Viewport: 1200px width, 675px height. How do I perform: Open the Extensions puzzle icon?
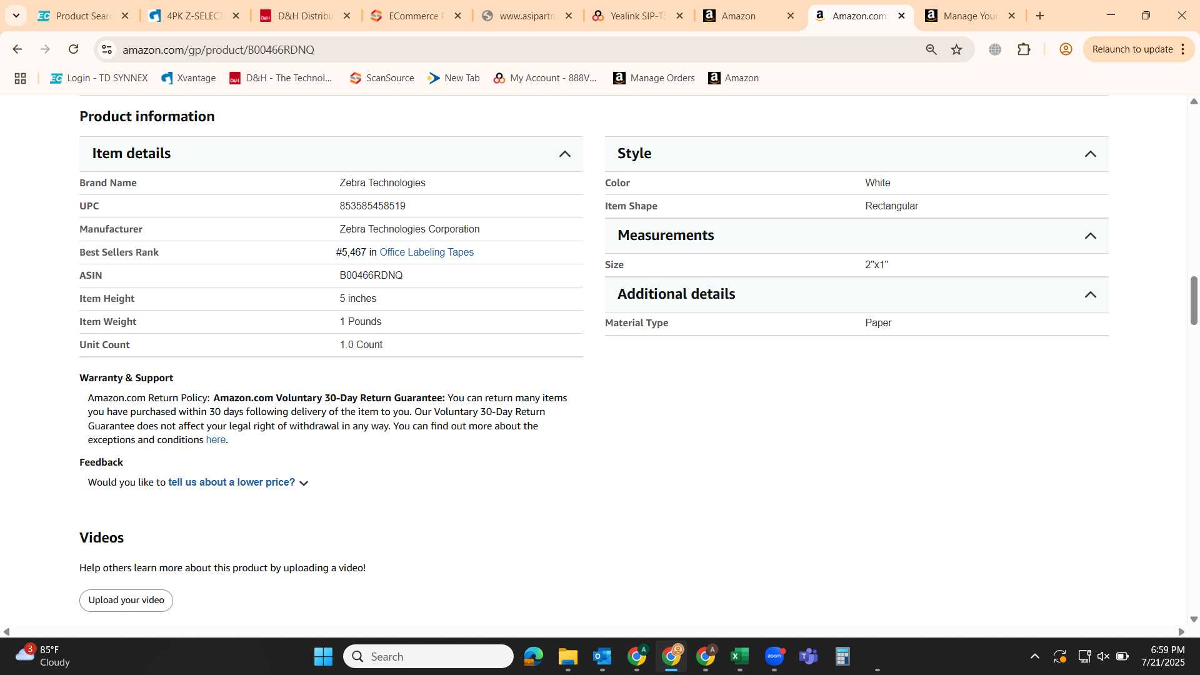point(1024,49)
